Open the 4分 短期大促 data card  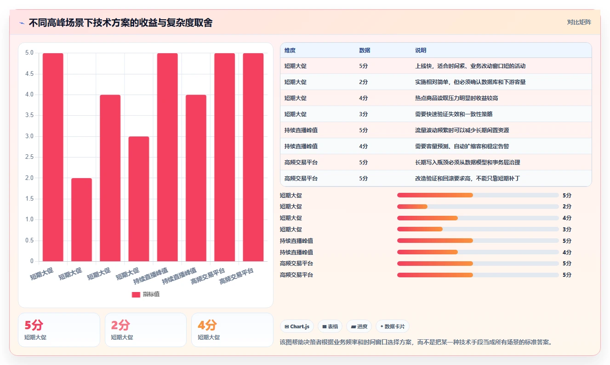click(232, 330)
